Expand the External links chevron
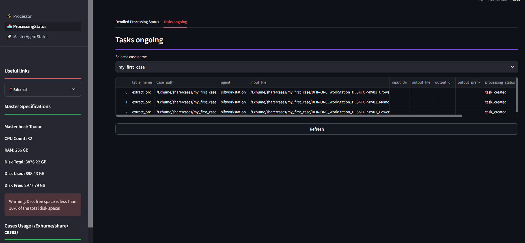525x243 pixels. tap(74, 89)
